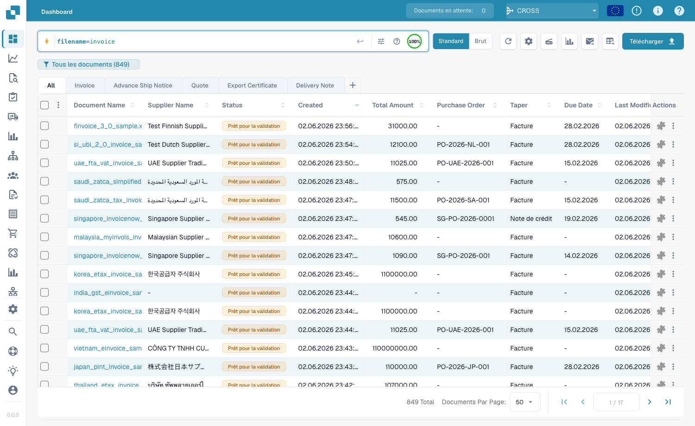Switch to the Invoice tab

click(x=84, y=85)
